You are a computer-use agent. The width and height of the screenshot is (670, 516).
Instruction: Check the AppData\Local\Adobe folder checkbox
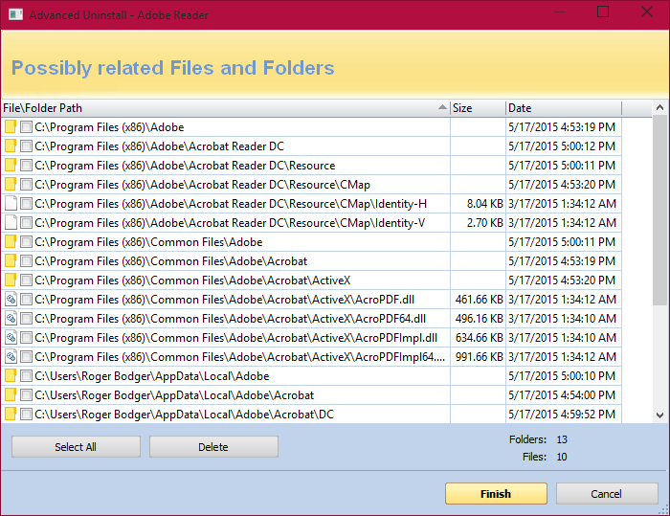pos(26,376)
